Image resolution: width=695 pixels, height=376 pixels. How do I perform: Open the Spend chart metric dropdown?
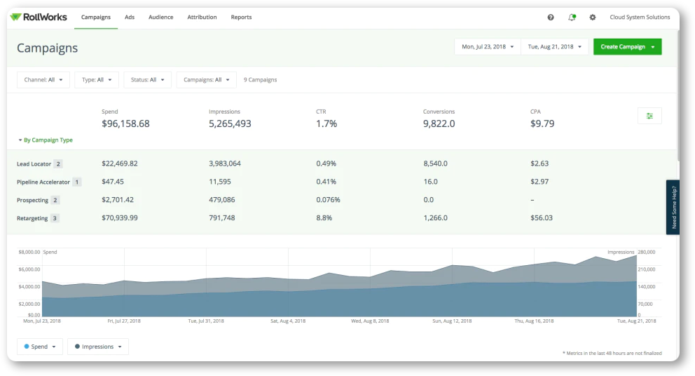tap(40, 347)
